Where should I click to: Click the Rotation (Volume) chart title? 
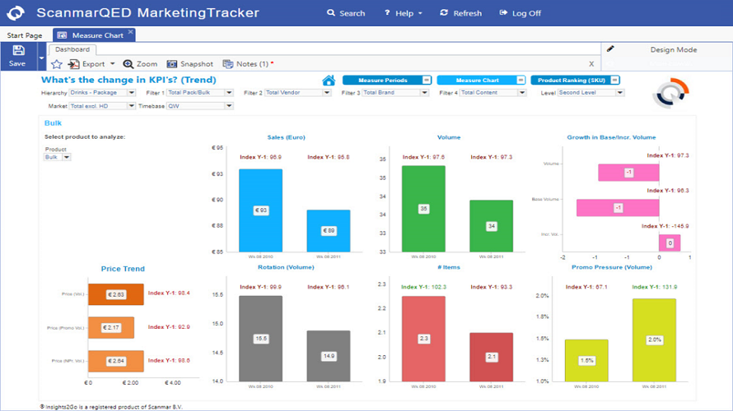(x=286, y=267)
